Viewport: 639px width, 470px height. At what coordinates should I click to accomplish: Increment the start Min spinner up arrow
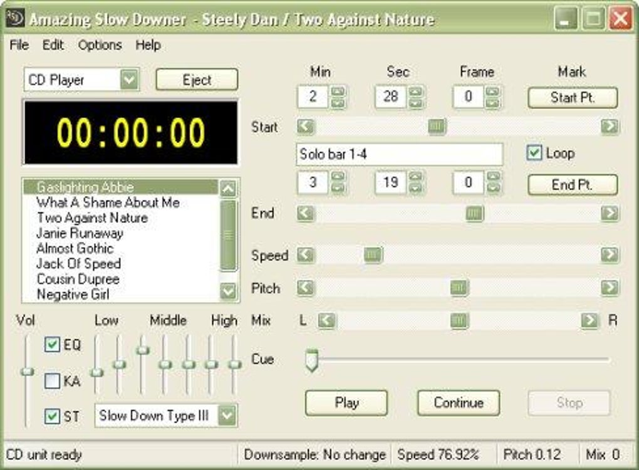pyautogui.click(x=338, y=91)
